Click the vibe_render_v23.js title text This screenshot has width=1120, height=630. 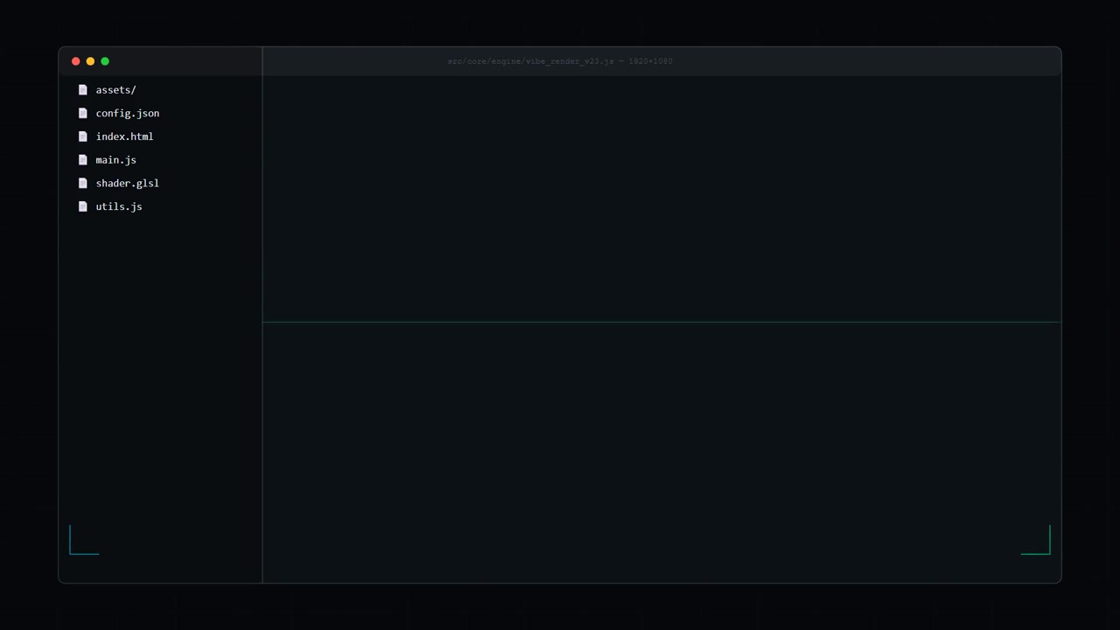click(570, 61)
